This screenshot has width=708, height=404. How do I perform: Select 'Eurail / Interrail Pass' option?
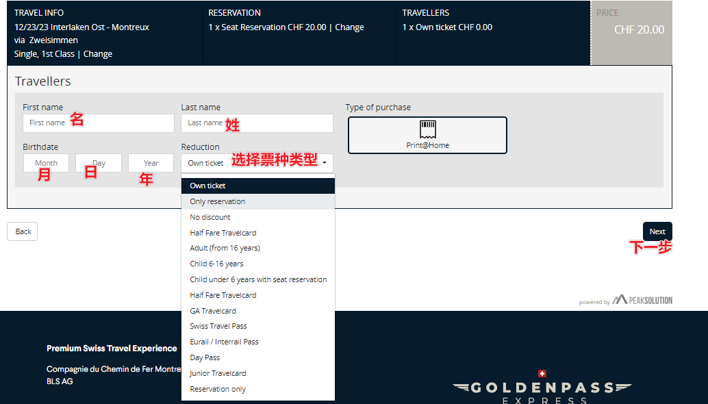pos(258,342)
